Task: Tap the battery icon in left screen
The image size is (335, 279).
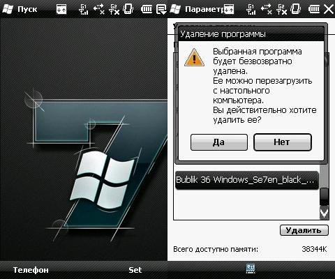Action: [x=147, y=9]
